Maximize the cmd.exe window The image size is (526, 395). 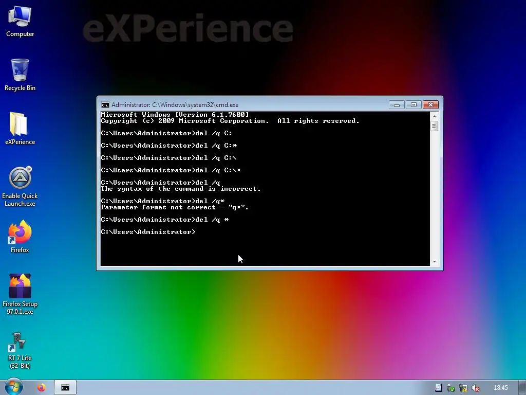[x=414, y=105]
